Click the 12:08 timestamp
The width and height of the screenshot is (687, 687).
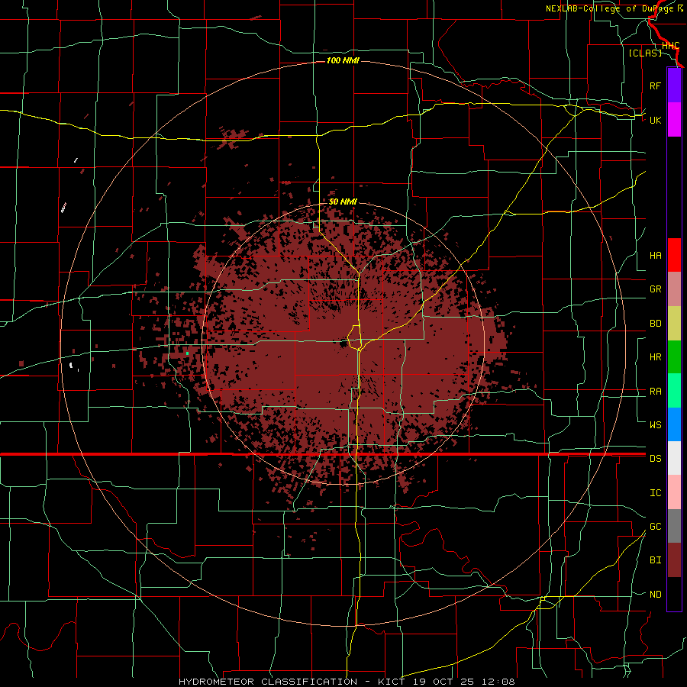tap(497, 682)
